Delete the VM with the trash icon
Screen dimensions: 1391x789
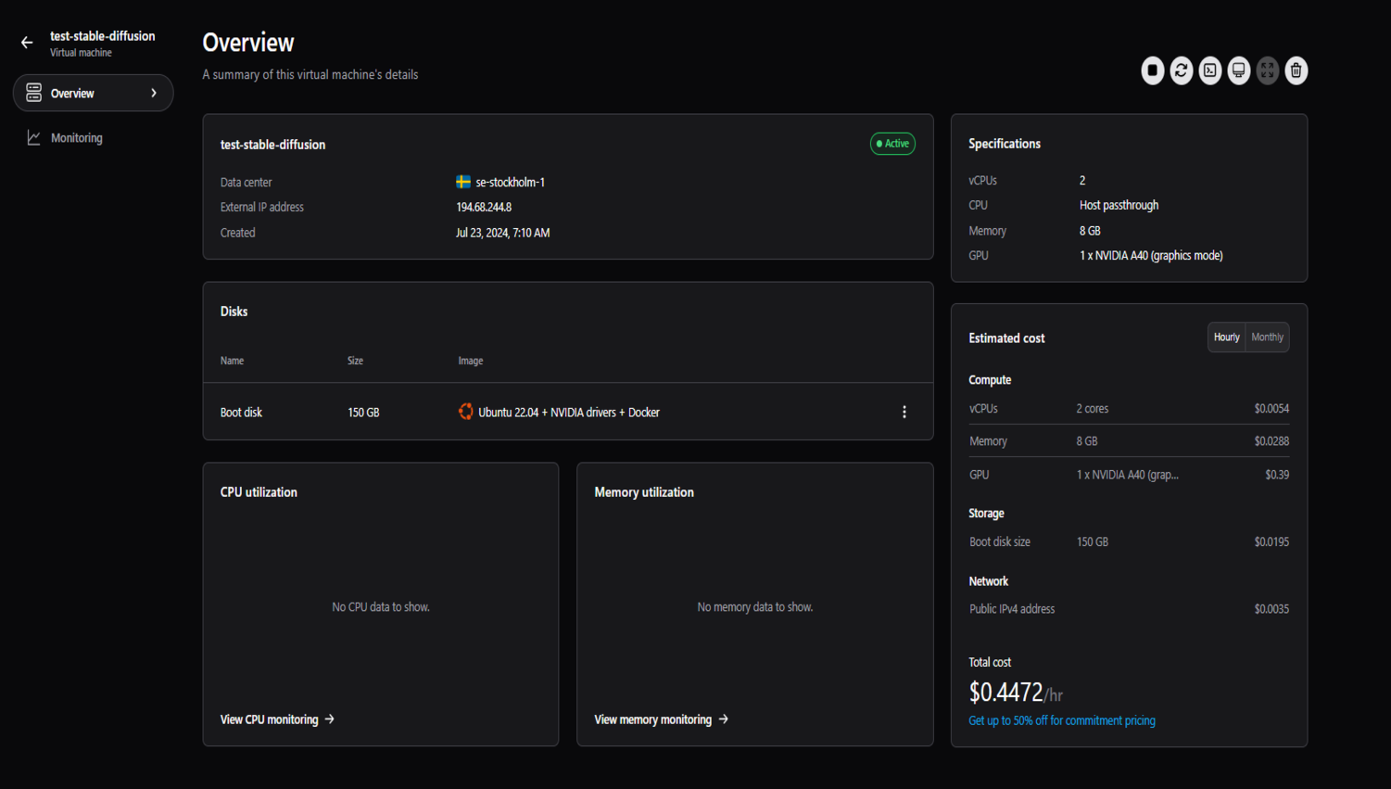pos(1296,70)
